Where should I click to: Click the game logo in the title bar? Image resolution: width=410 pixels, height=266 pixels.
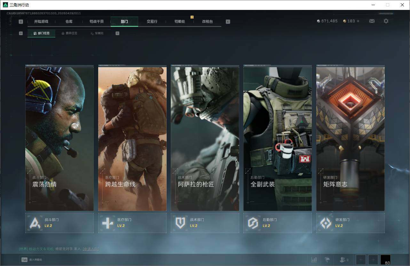[x=5, y=5]
